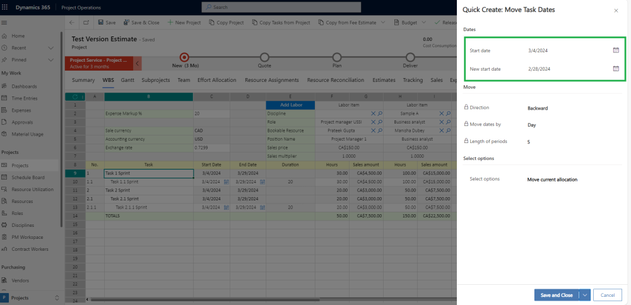This screenshot has height=305, width=631.
Task: Click the Cancel button
Action: tap(607, 295)
